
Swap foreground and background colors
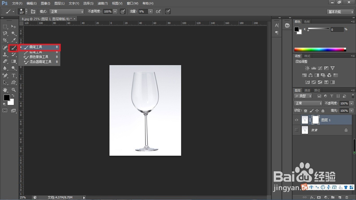(13, 95)
